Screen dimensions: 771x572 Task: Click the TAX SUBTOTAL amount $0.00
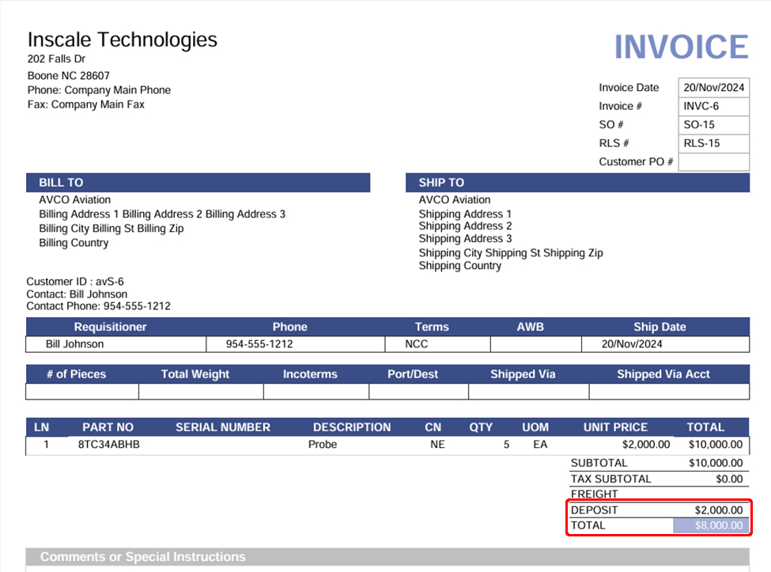(729, 479)
